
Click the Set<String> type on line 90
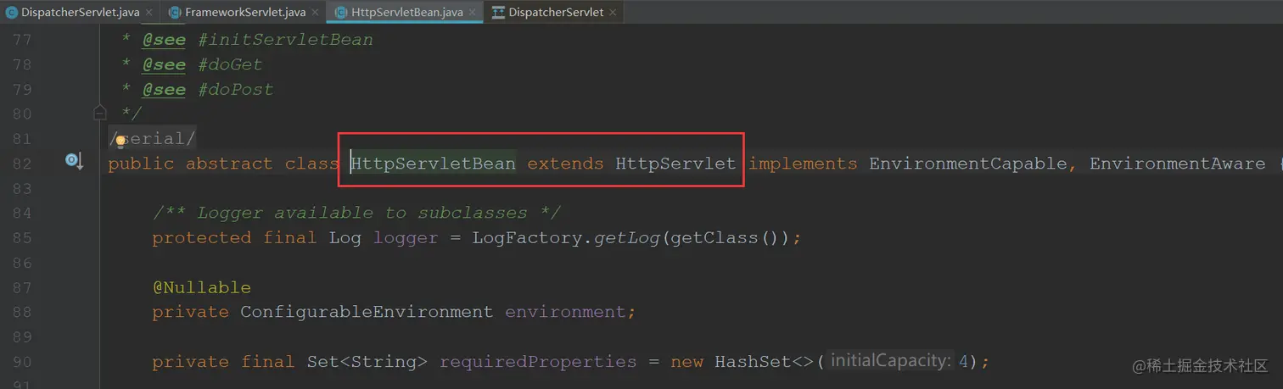(x=367, y=362)
